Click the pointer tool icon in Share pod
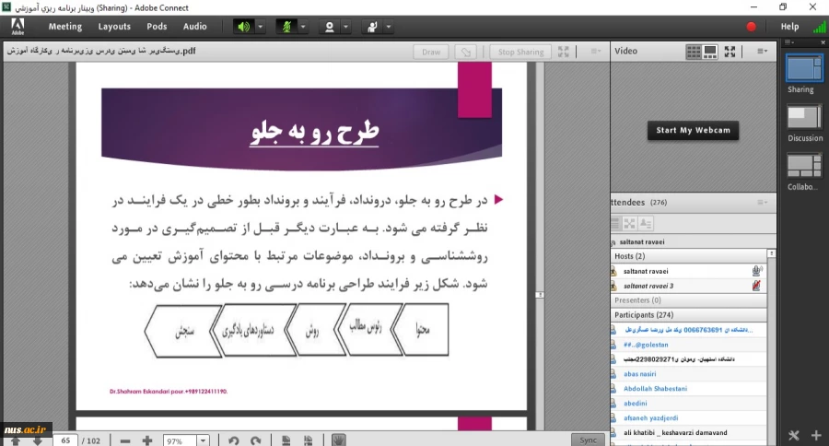829x446 pixels. click(x=466, y=52)
